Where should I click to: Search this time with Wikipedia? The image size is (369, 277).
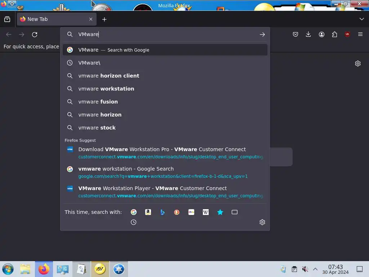coord(206,212)
